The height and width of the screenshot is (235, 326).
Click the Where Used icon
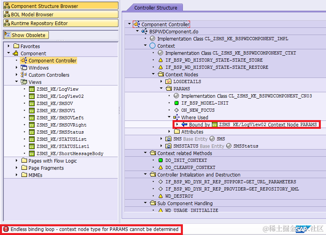click(x=177, y=117)
